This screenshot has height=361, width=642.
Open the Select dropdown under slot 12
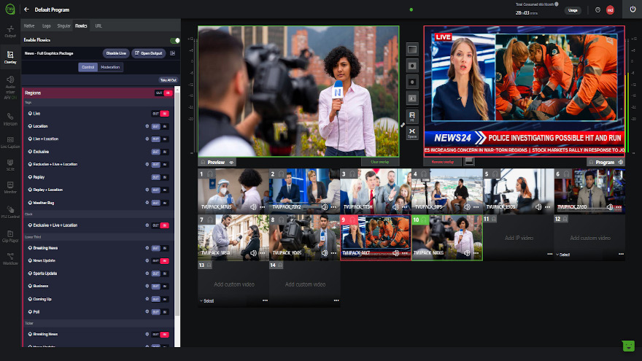click(x=563, y=255)
